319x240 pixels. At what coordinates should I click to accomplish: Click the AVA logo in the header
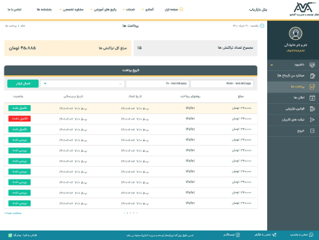click(x=304, y=9)
